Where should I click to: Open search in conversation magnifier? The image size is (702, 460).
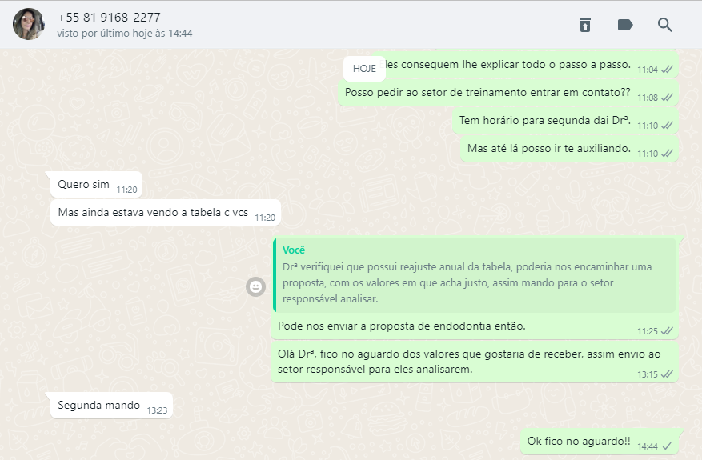(x=665, y=25)
